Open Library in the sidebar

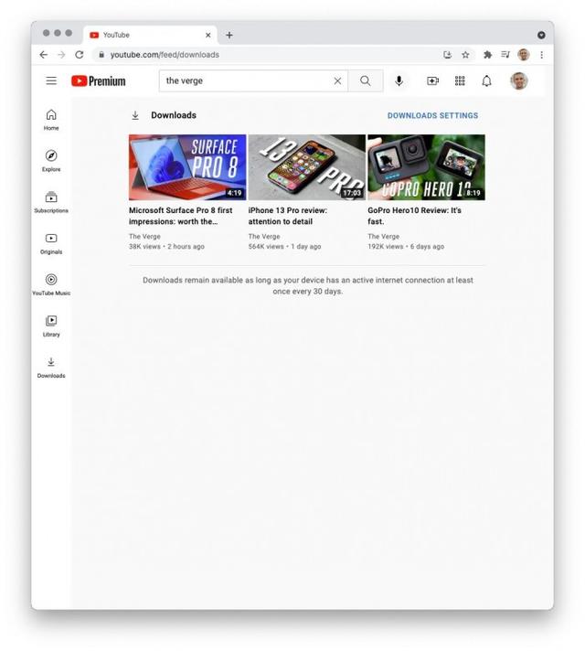pyautogui.click(x=51, y=325)
